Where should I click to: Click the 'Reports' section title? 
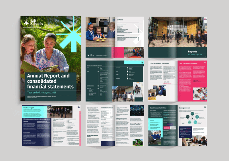[x=192, y=52]
